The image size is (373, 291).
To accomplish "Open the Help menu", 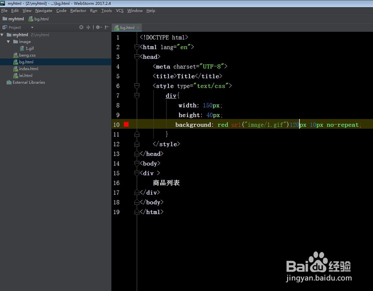I will [151, 11].
